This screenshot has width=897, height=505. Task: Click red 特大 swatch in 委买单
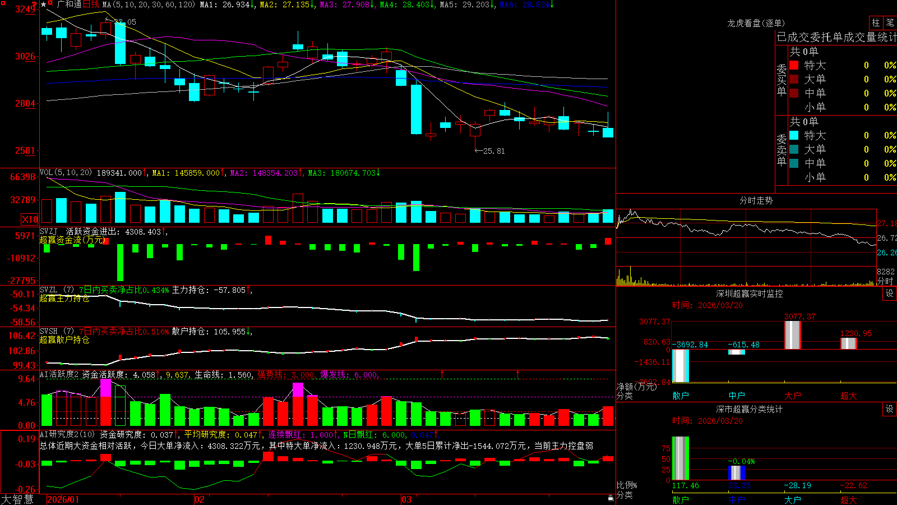click(794, 65)
